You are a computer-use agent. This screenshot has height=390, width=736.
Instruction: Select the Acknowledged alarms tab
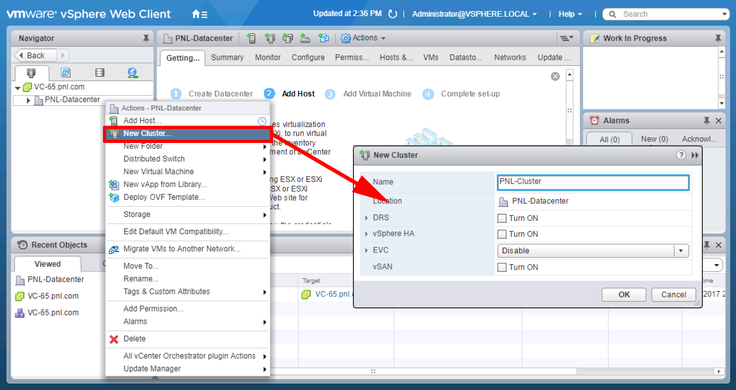coord(699,139)
